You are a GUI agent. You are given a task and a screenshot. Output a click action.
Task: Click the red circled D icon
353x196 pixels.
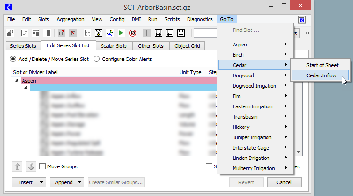133,33
